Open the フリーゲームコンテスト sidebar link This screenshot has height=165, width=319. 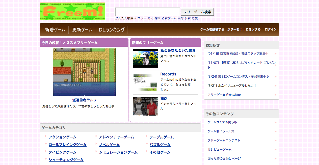tap(224, 141)
